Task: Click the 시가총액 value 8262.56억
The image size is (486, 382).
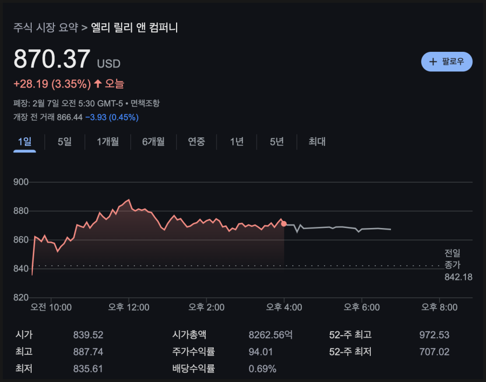Action: coord(271,335)
